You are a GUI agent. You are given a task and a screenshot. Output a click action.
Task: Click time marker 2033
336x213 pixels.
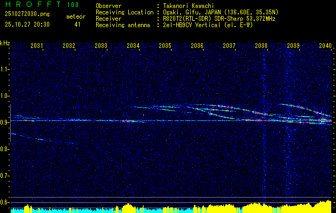(x=101, y=45)
